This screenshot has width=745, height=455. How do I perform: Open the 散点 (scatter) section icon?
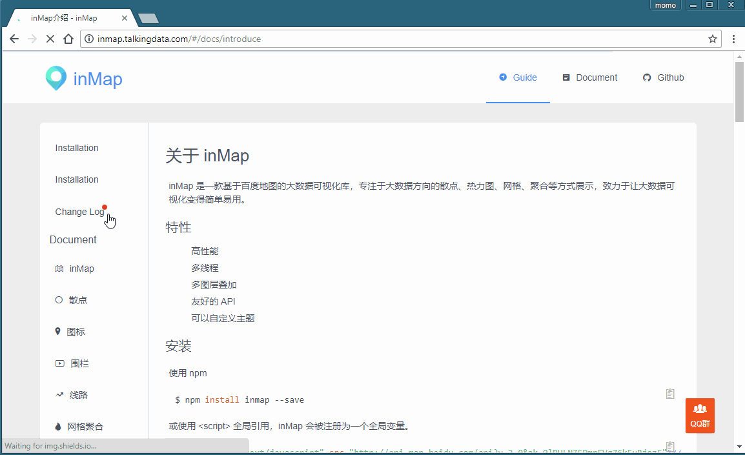[x=59, y=299]
